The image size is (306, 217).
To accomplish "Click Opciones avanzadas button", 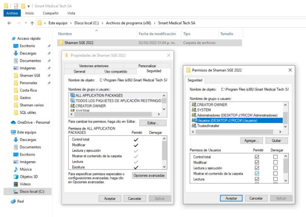I will [x=149, y=176].
